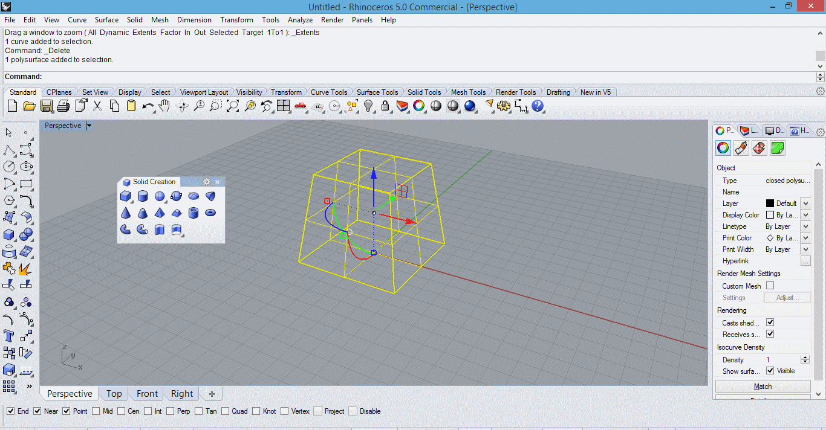Viewport: 826px width, 430px height.
Task: Open the Layer dropdown in Properties
Action: (x=805, y=204)
